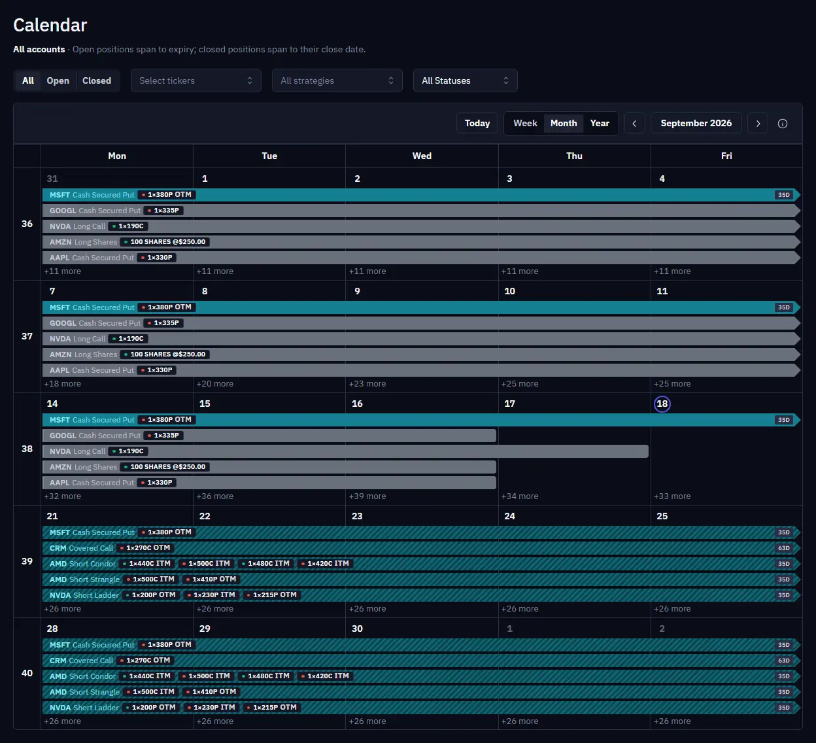Viewport: 816px width, 743px height.
Task: Switch to Week view
Action: click(525, 123)
